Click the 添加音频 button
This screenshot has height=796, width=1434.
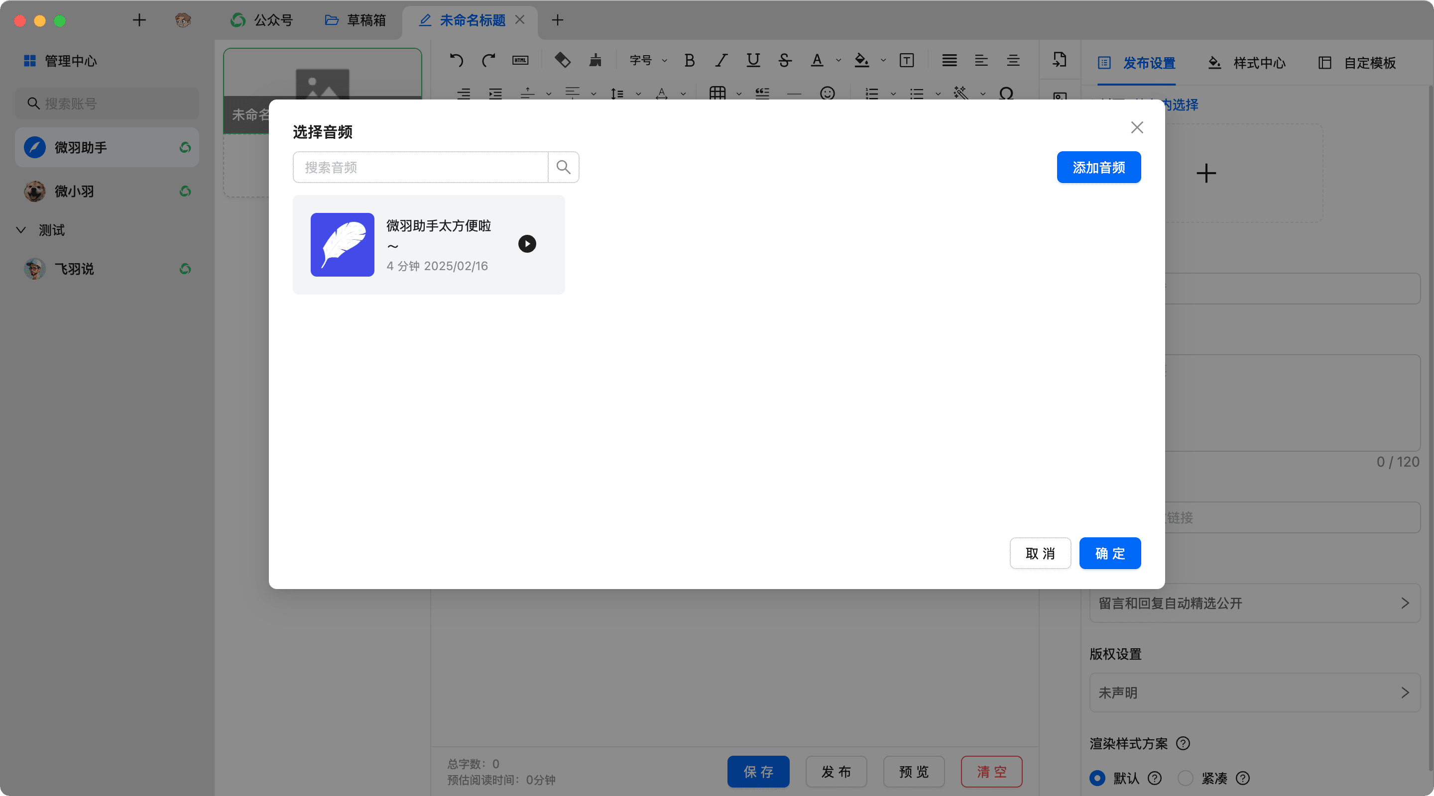click(1098, 167)
